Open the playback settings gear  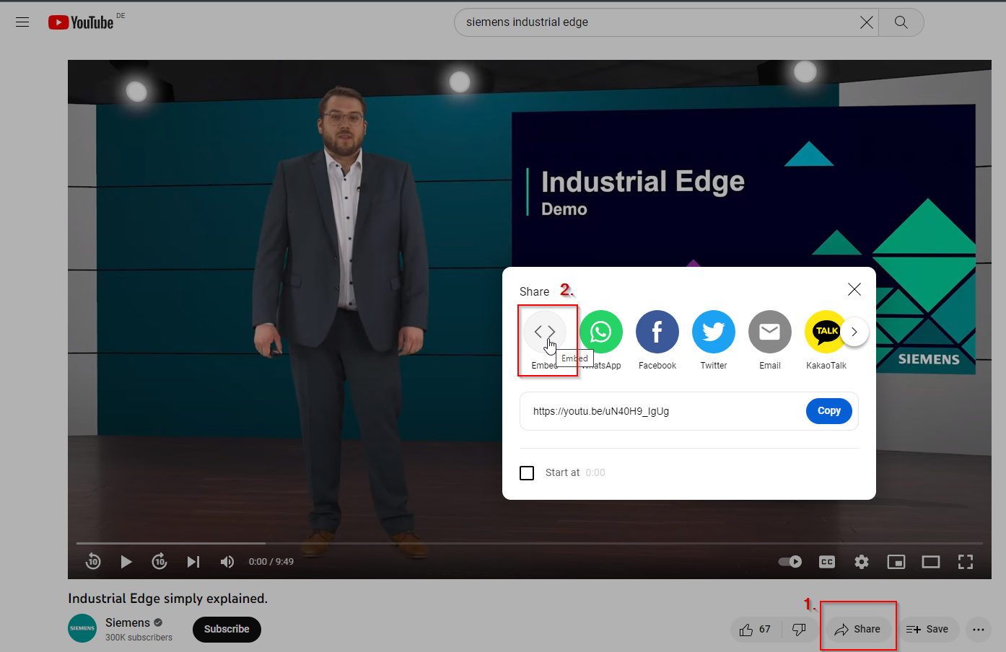(x=862, y=561)
